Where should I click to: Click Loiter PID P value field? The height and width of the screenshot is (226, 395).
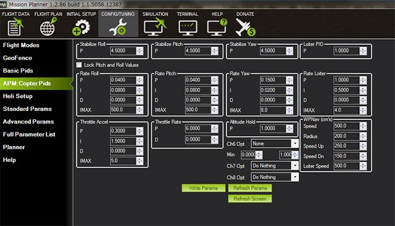[x=346, y=50]
